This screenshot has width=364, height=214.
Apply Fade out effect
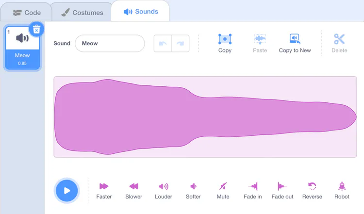(x=282, y=190)
